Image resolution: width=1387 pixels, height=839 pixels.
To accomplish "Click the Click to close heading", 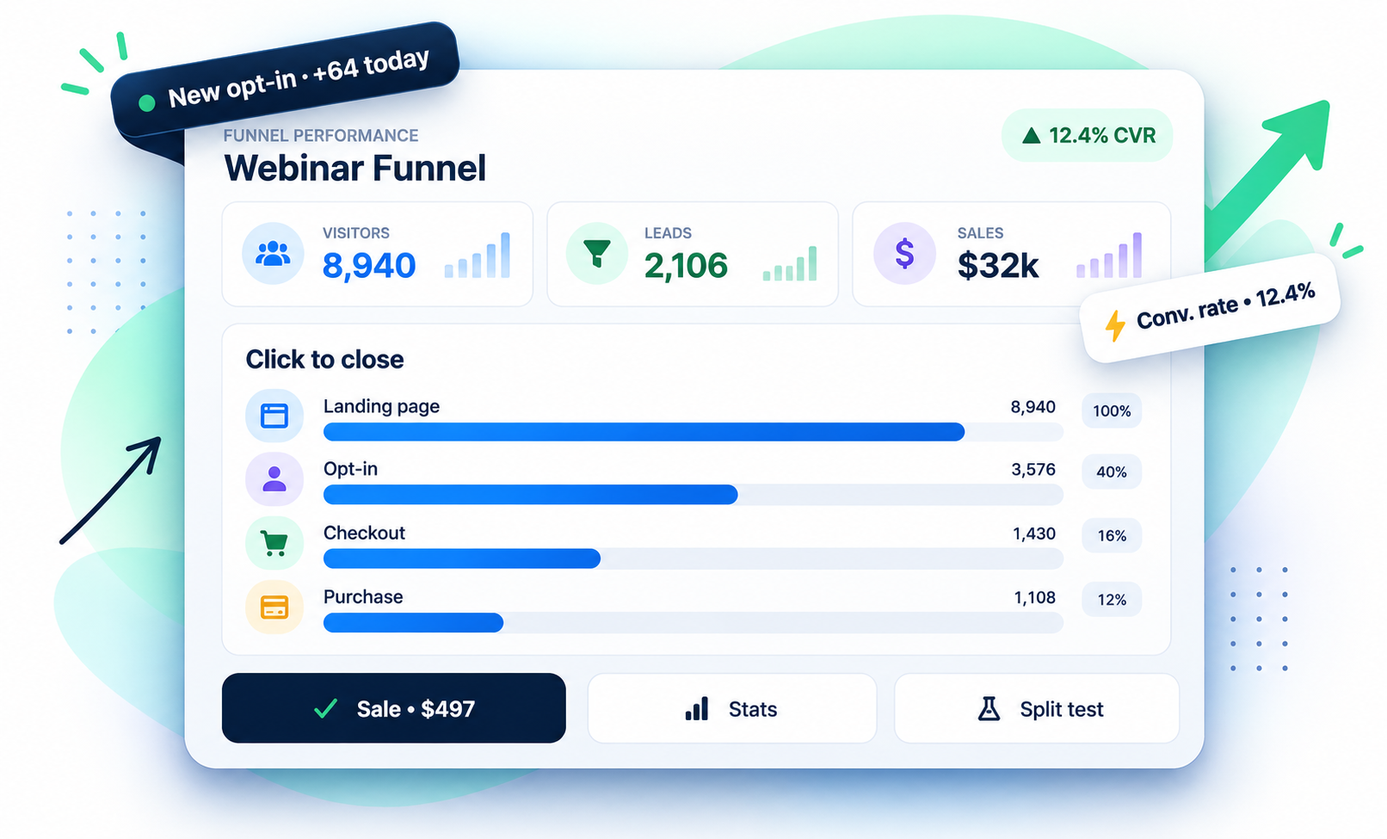I will coord(324,359).
